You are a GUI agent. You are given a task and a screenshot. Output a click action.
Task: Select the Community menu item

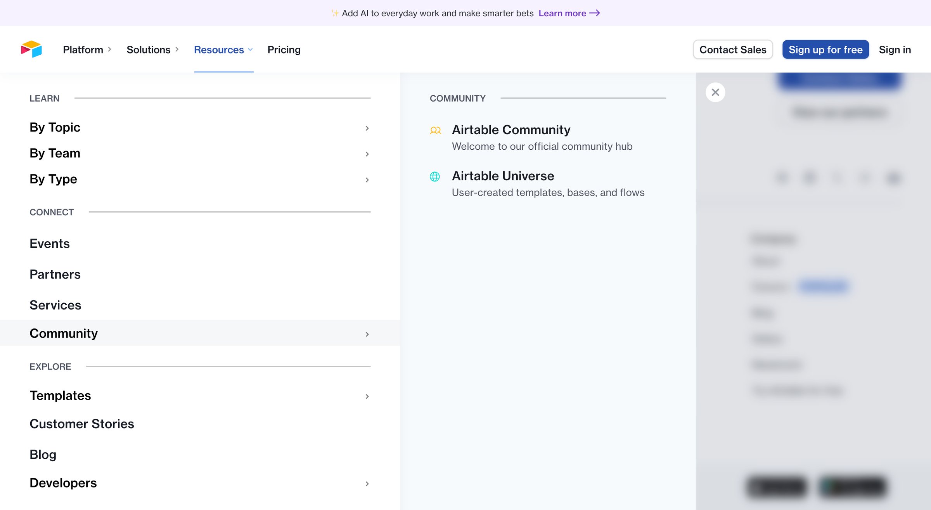[200, 333]
